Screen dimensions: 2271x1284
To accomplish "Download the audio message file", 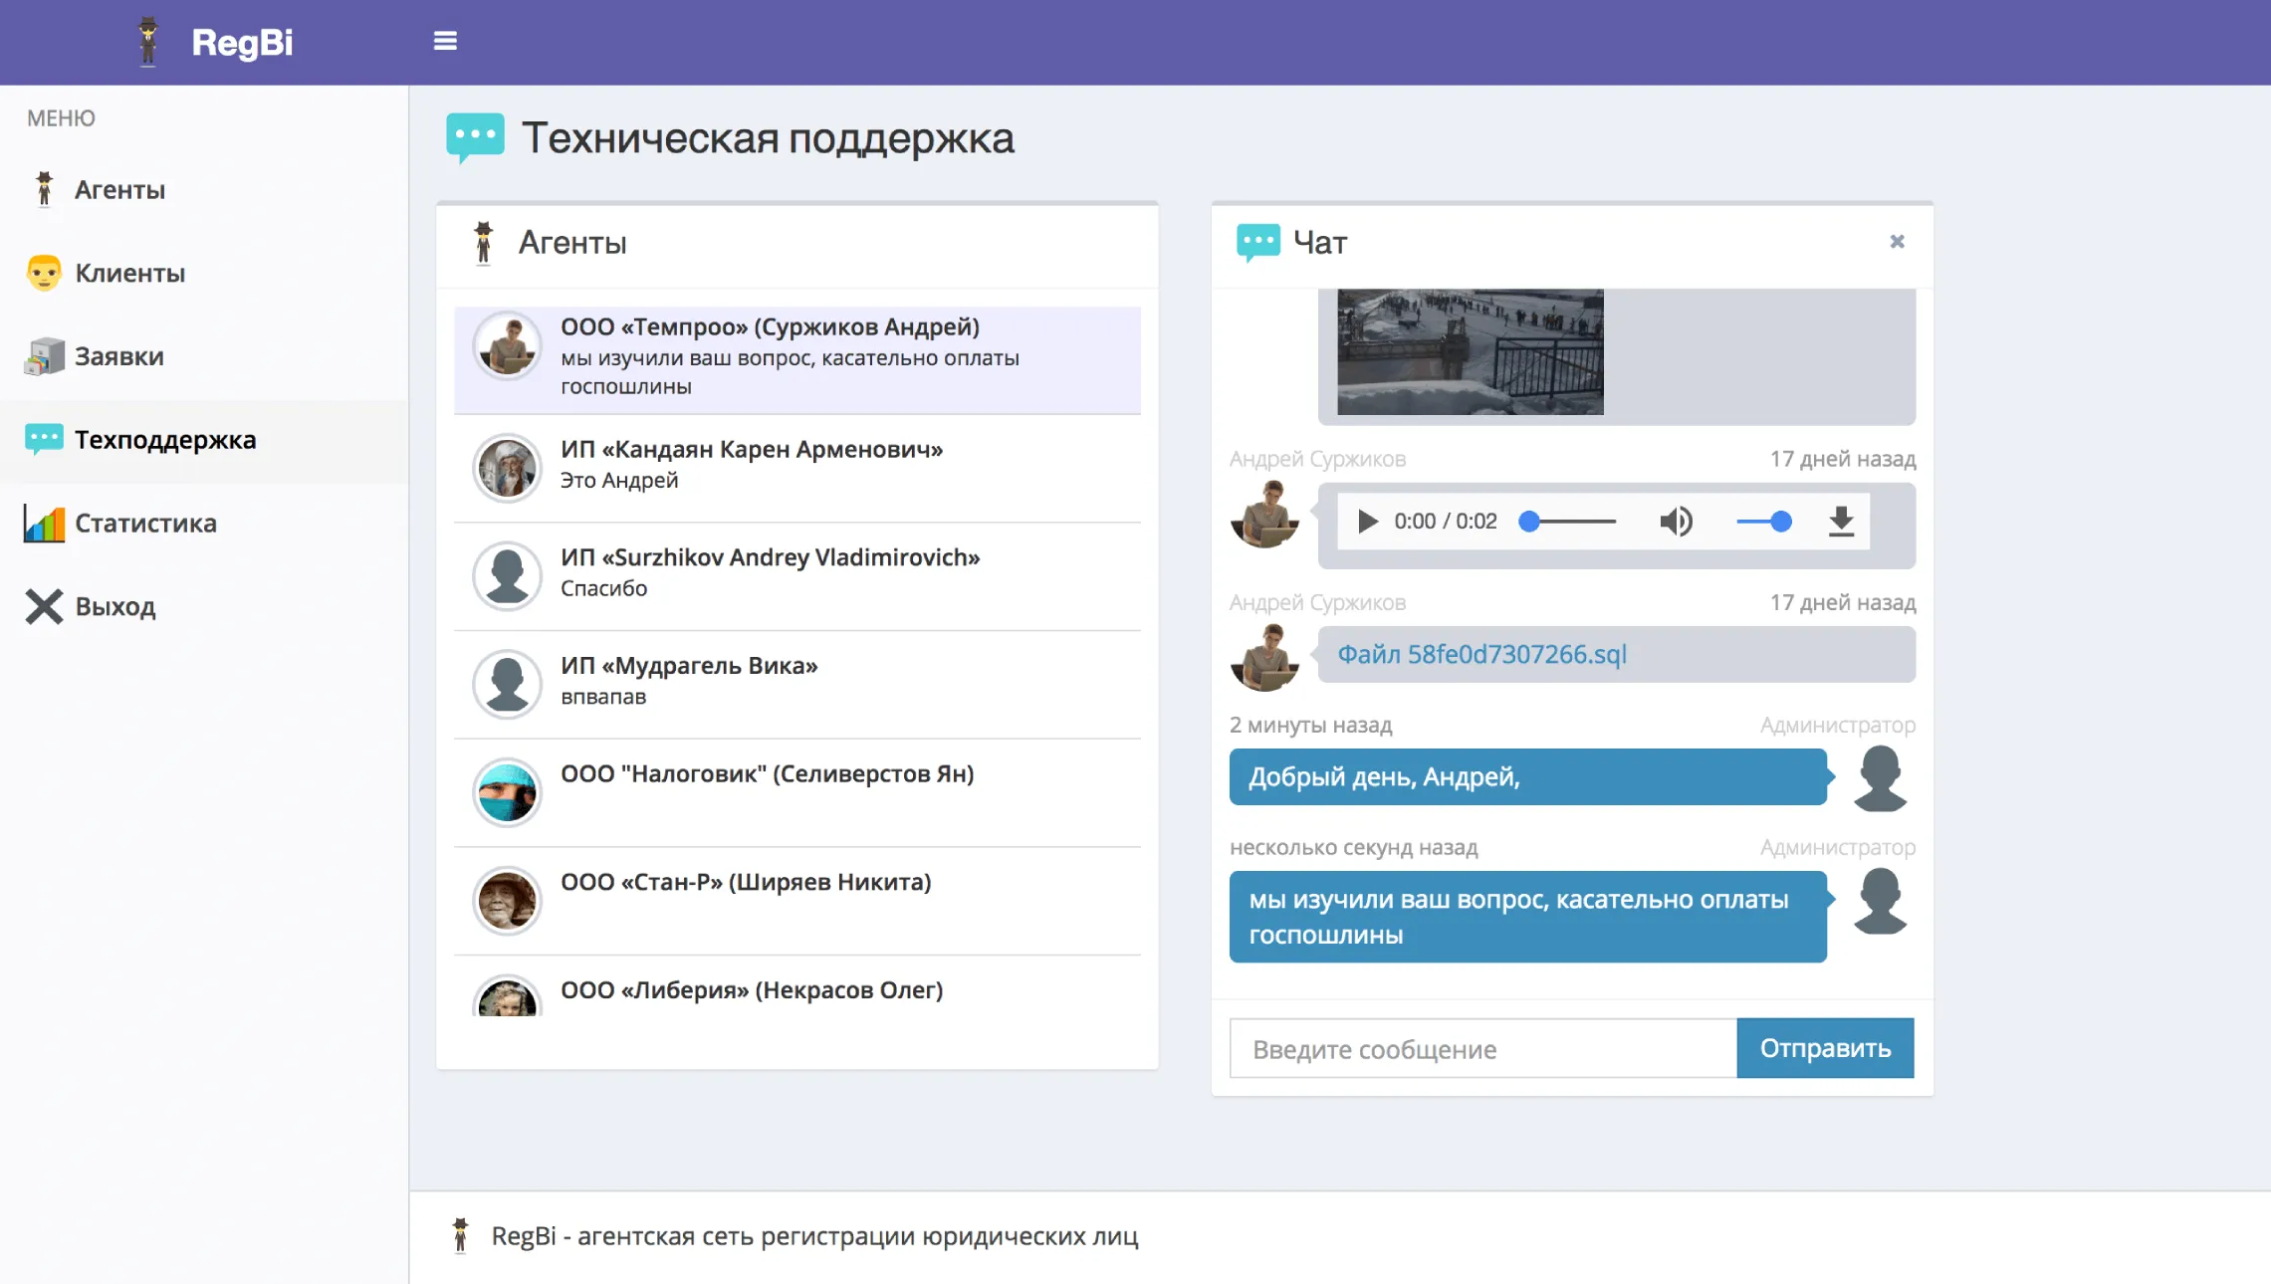I will click(1841, 522).
